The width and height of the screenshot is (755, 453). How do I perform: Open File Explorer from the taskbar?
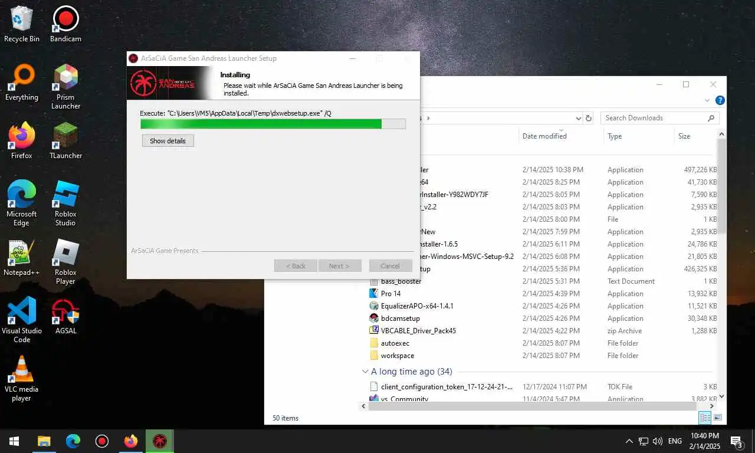coord(44,441)
